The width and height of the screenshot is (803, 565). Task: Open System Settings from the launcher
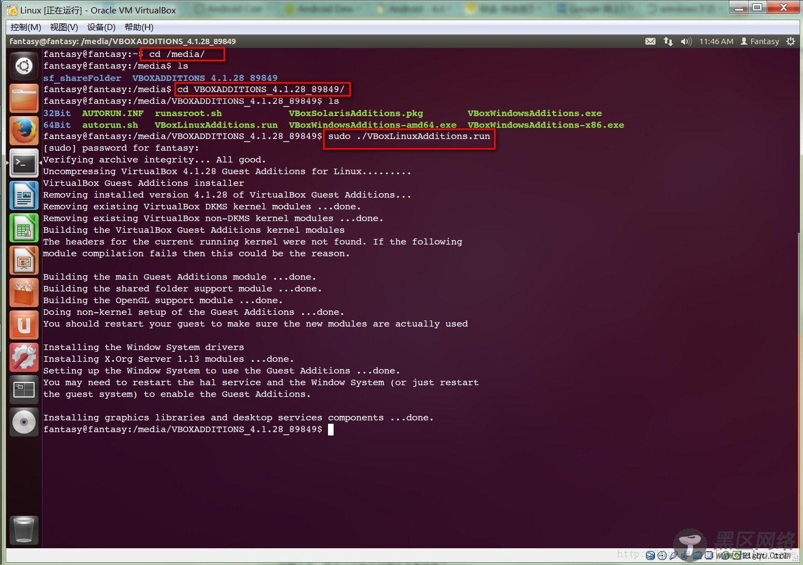[x=24, y=358]
